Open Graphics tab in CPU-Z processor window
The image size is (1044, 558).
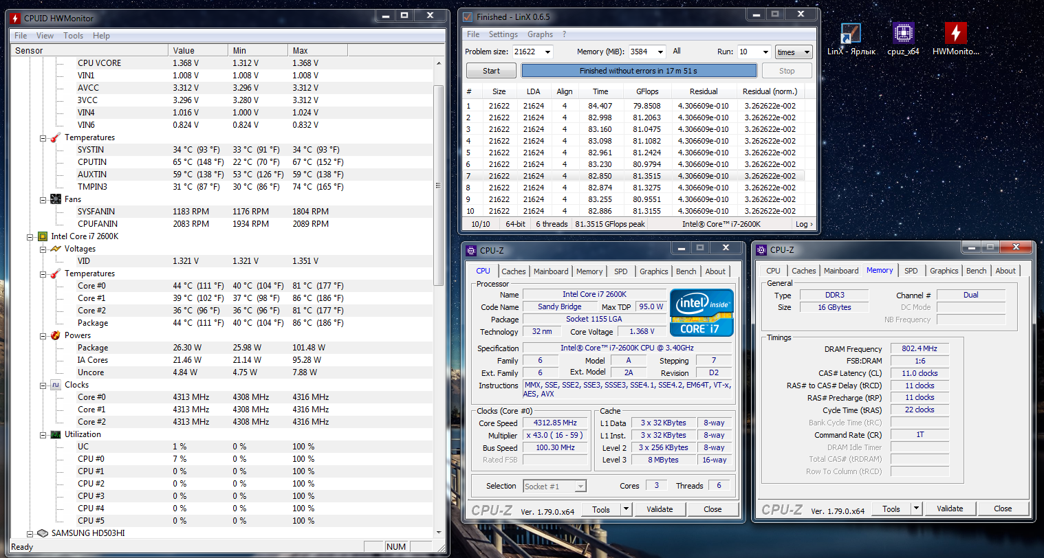[653, 271]
